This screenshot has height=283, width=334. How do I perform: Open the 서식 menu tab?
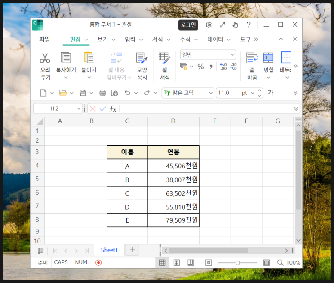click(x=158, y=40)
